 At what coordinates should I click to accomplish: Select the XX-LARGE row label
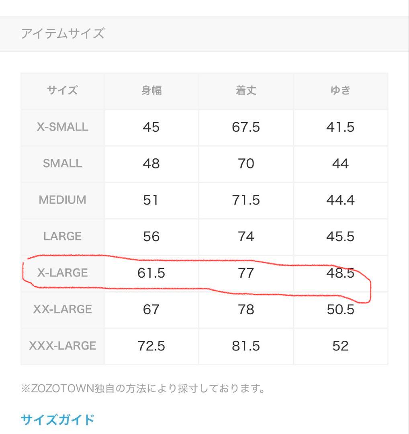(x=62, y=309)
